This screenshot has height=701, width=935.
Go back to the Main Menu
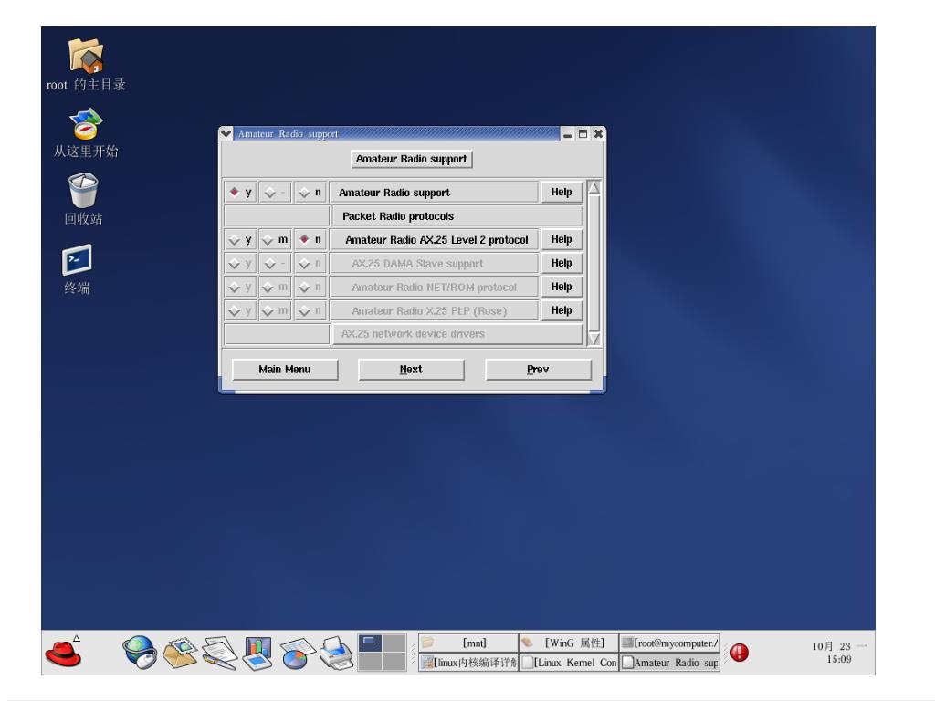click(x=285, y=370)
